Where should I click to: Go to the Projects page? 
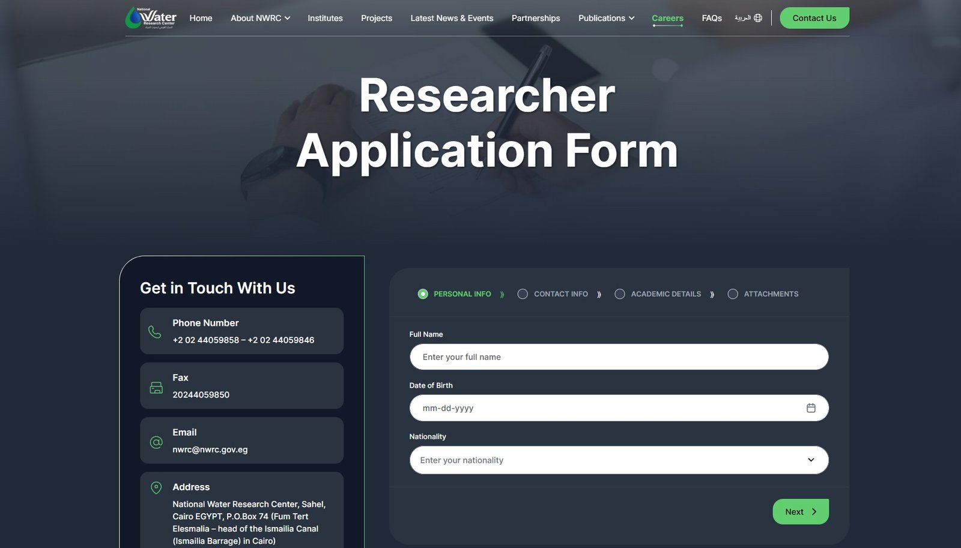[x=377, y=18]
